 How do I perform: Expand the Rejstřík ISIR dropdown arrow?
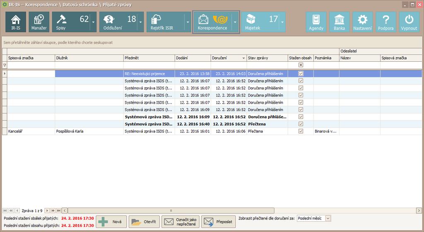pos(188,22)
